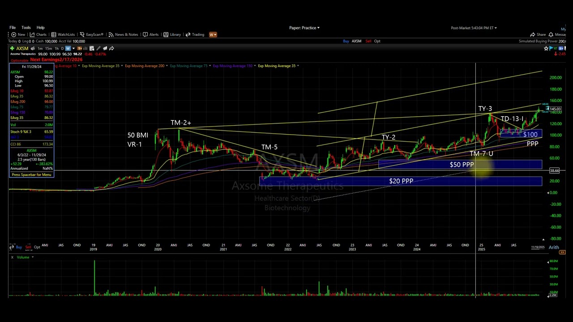
Task: Open the Charts toolbar item
Action: pyautogui.click(x=38, y=34)
